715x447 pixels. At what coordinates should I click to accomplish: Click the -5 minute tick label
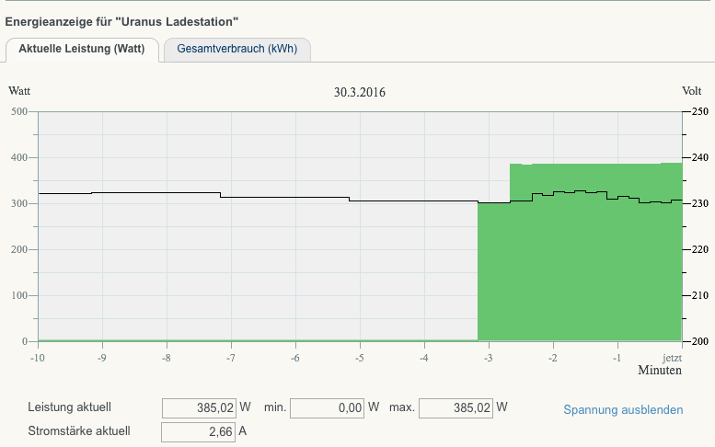(359, 357)
